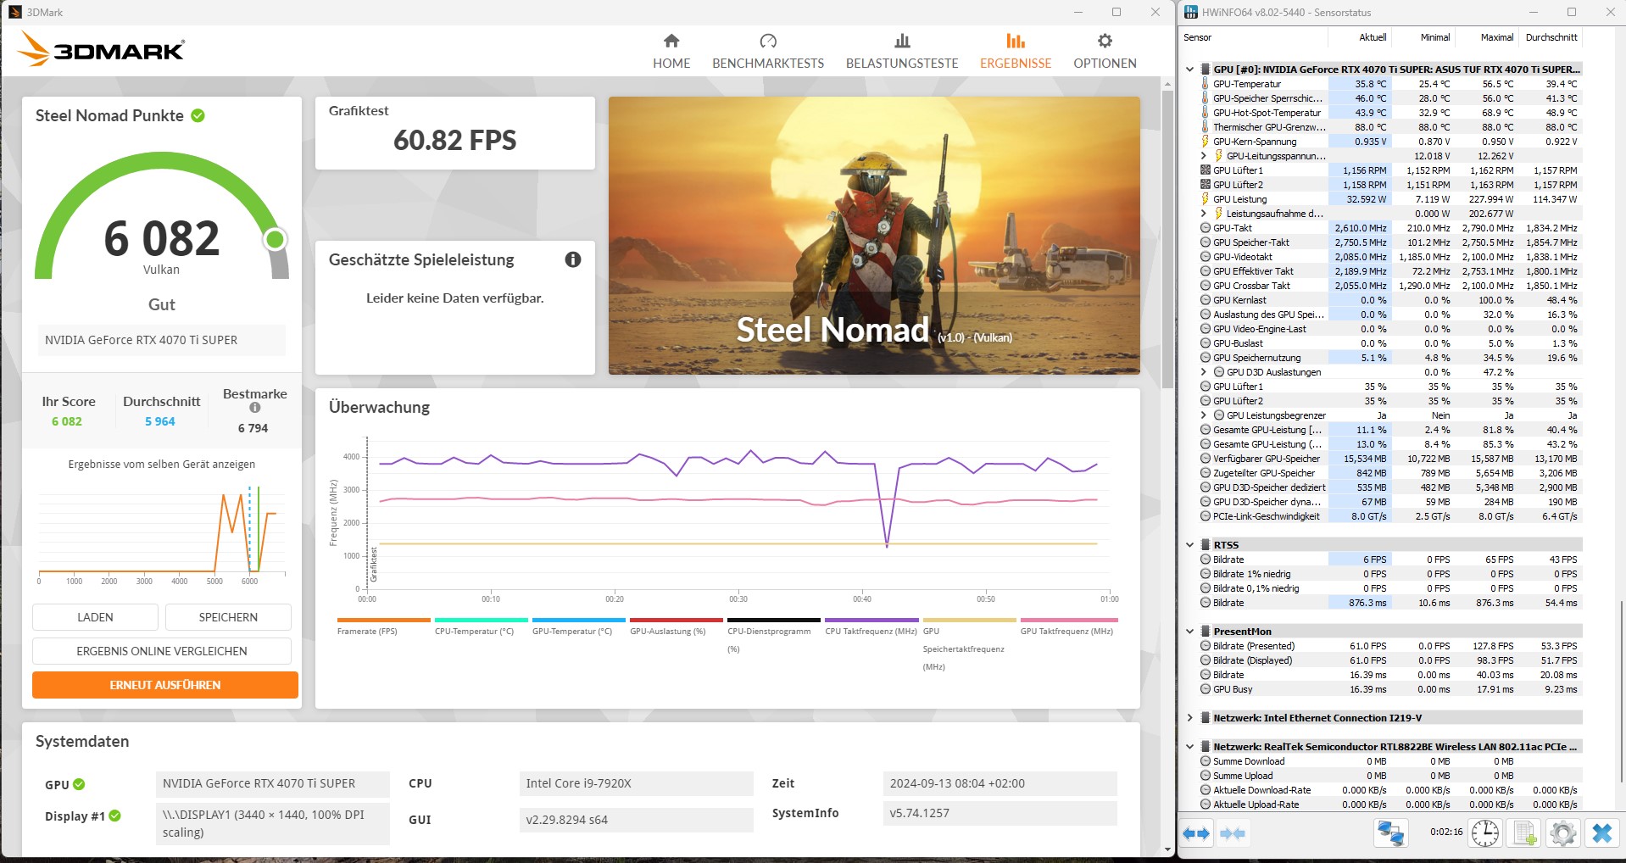Click the 3DMark logo in the header
The height and width of the screenshot is (863, 1626).
(101, 50)
